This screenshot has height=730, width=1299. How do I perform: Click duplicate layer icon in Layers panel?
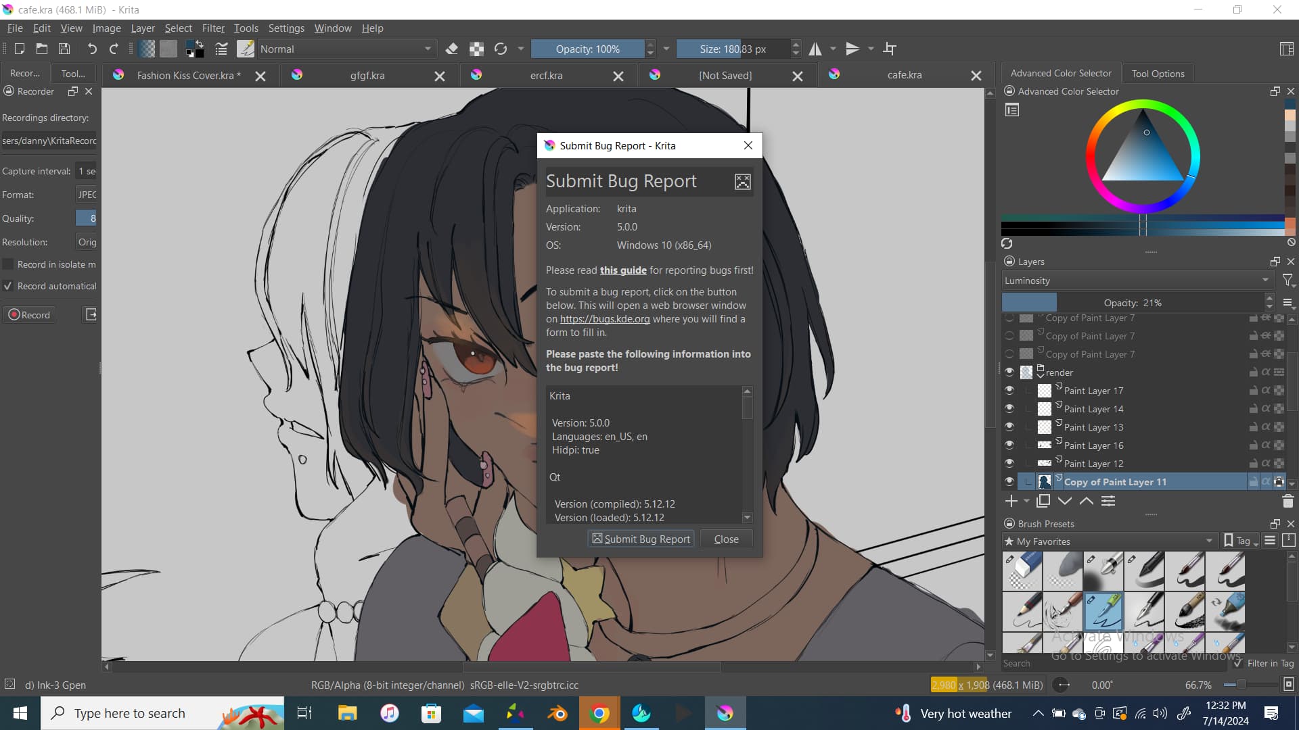pyautogui.click(x=1043, y=501)
